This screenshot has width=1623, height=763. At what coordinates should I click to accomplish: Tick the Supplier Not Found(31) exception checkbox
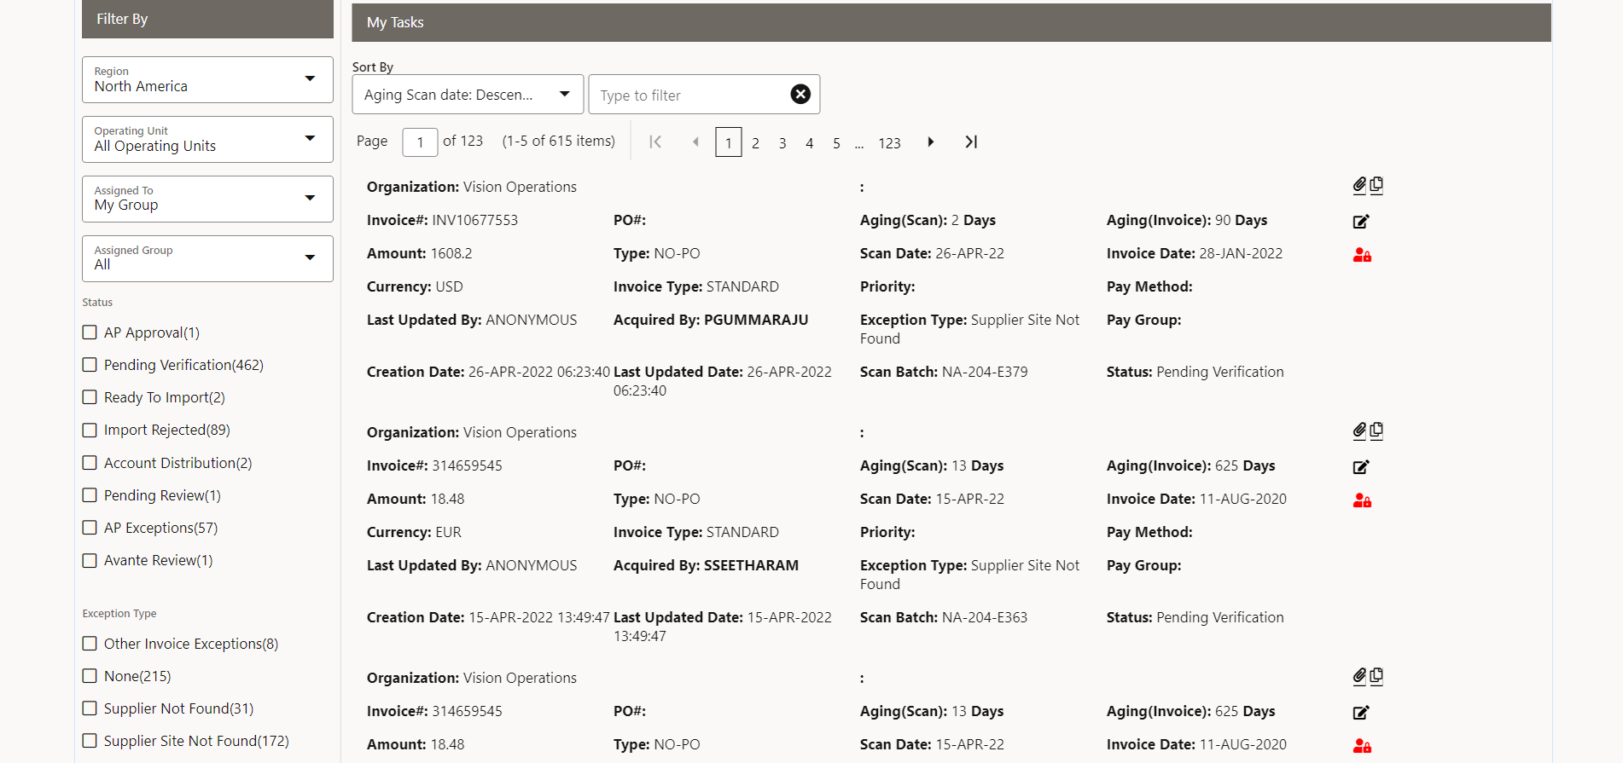tap(90, 708)
